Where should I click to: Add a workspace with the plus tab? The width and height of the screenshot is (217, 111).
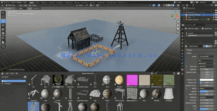(x=126, y=3)
